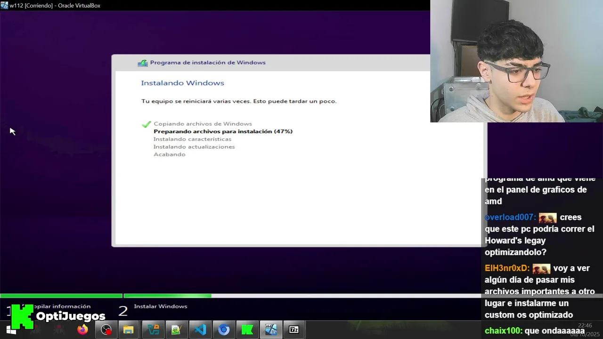Open the Windows Start button

coord(11,330)
